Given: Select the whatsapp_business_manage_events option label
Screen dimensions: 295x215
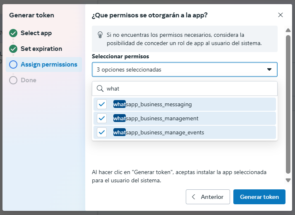Looking at the screenshot, I should pos(158,132).
